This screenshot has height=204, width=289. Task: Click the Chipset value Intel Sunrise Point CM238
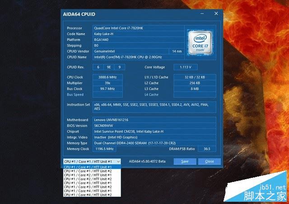(x=154, y=131)
